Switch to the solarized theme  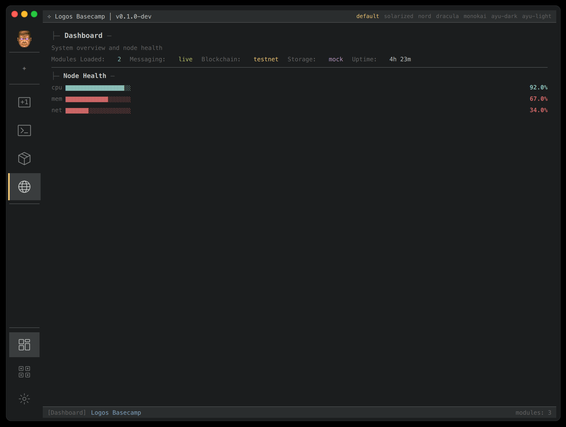[398, 16]
